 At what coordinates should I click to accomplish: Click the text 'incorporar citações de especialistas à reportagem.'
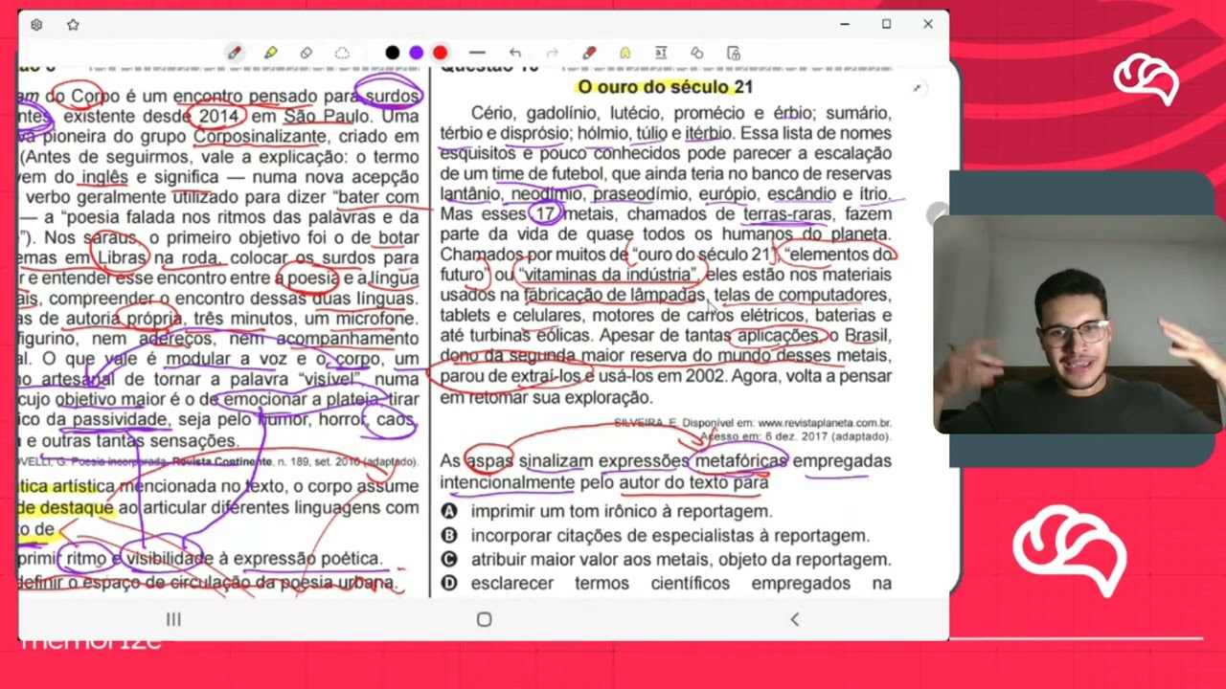click(x=670, y=536)
